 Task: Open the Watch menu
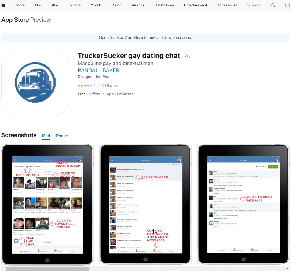coord(96,5)
